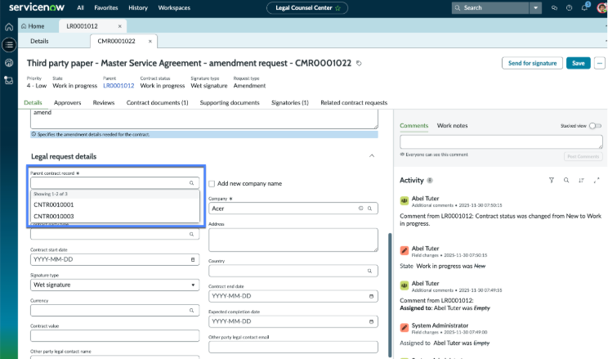This screenshot has width=608, height=359.
Task: Click the help question mark icon
Action: tap(570, 7)
